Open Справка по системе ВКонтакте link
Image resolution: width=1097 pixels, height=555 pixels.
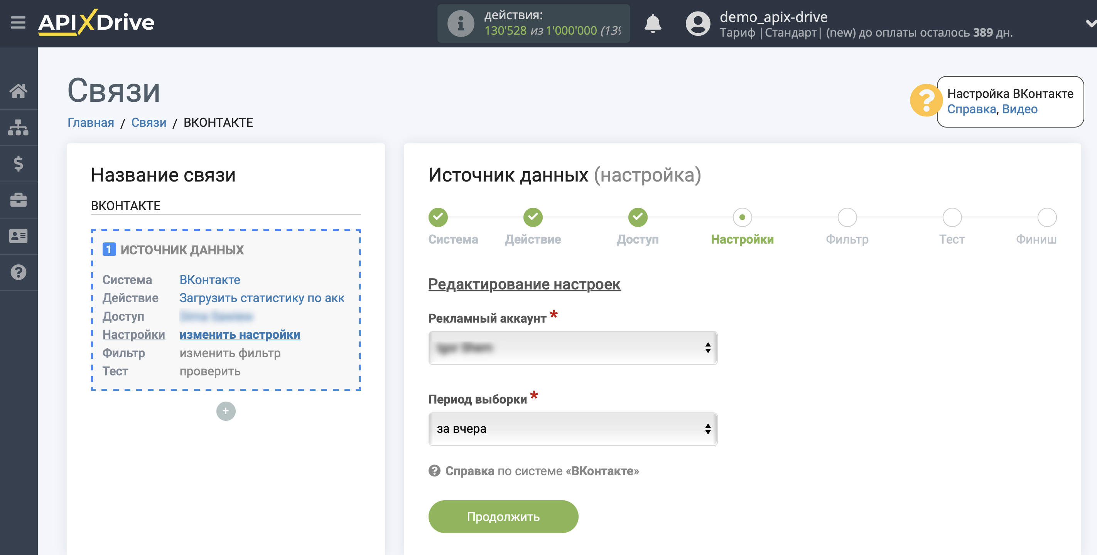point(533,471)
